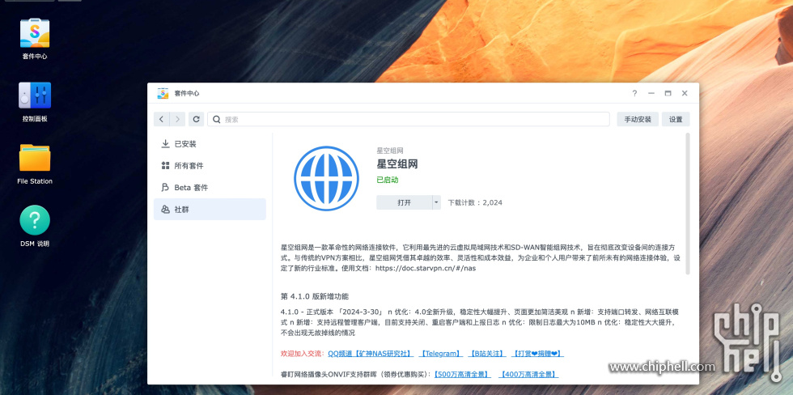The height and width of the screenshot is (395, 793).
Task: Maximize the 套件中心 window
Action: point(668,94)
